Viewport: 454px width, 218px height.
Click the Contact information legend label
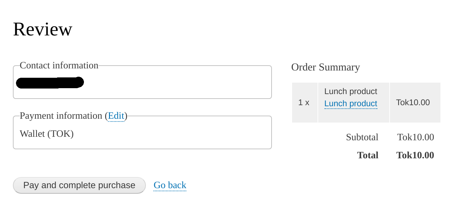point(59,66)
